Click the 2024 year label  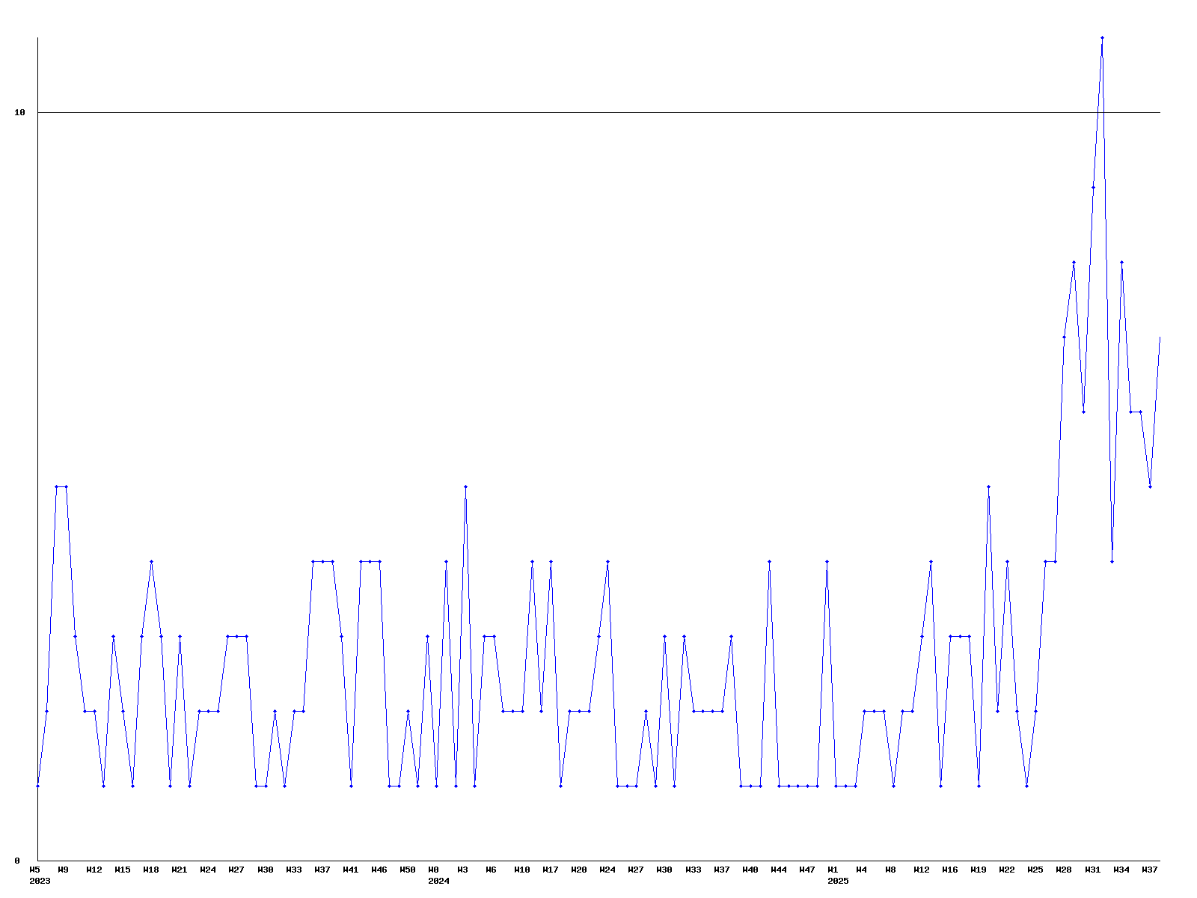[x=438, y=882]
